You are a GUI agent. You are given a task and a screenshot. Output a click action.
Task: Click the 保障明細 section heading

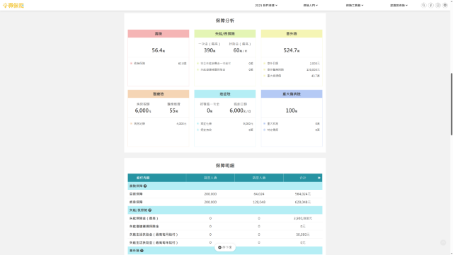coord(225,166)
